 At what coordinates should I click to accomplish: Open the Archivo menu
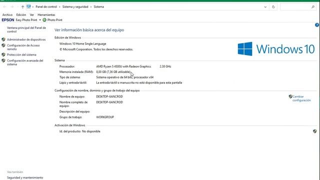[x=7, y=14]
